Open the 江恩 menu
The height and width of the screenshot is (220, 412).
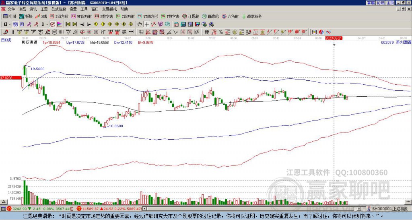[44, 9]
